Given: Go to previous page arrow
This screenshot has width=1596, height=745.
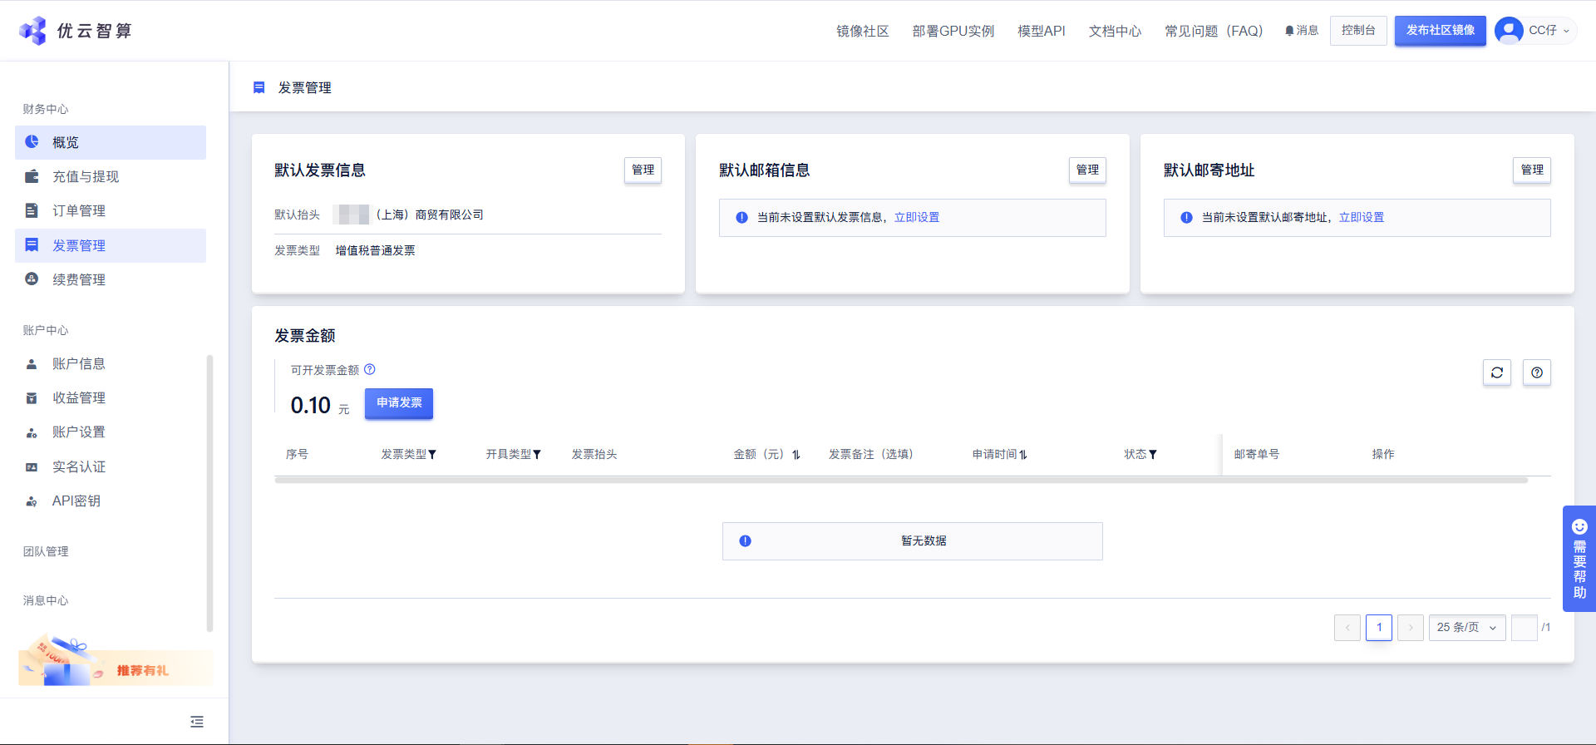Looking at the screenshot, I should [1347, 628].
